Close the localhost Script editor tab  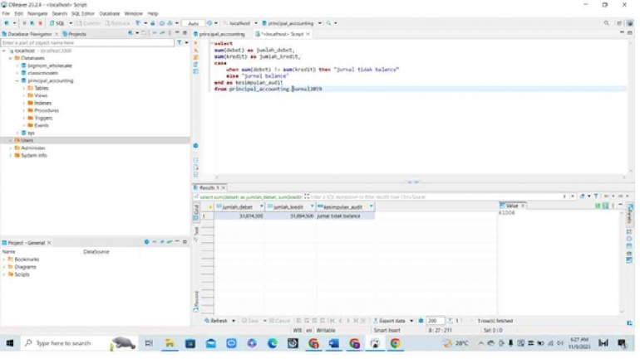[308, 34]
